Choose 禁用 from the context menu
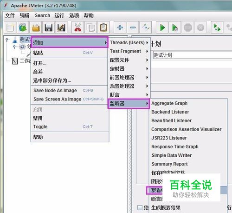This screenshot has height=213, width=232. [x=70, y=118]
